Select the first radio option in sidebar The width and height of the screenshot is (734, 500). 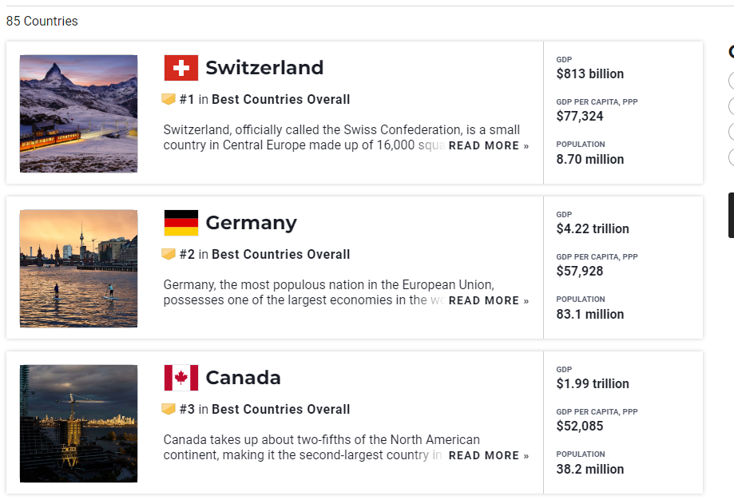(x=732, y=81)
